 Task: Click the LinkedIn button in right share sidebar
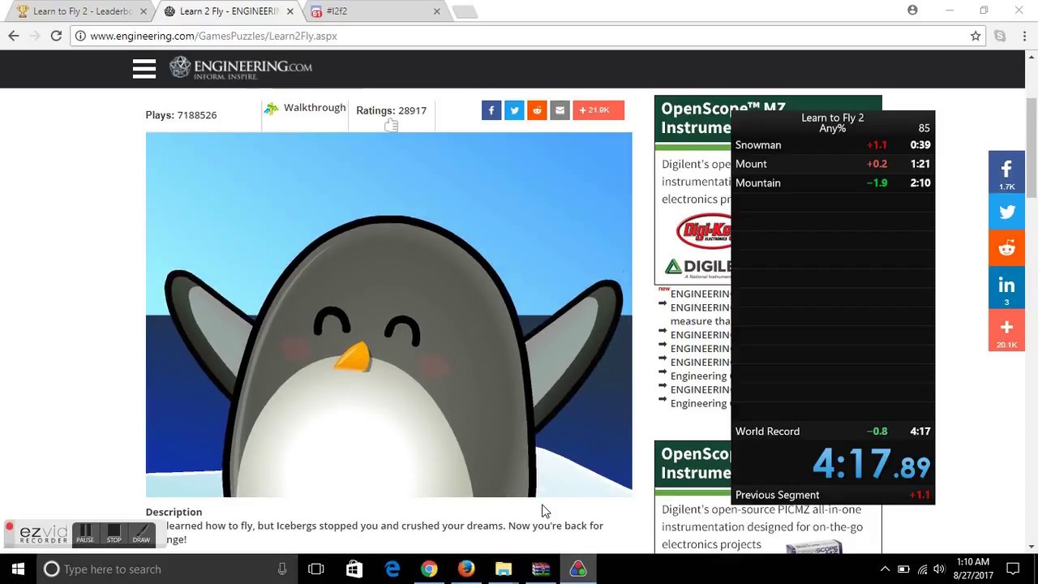click(x=1006, y=289)
